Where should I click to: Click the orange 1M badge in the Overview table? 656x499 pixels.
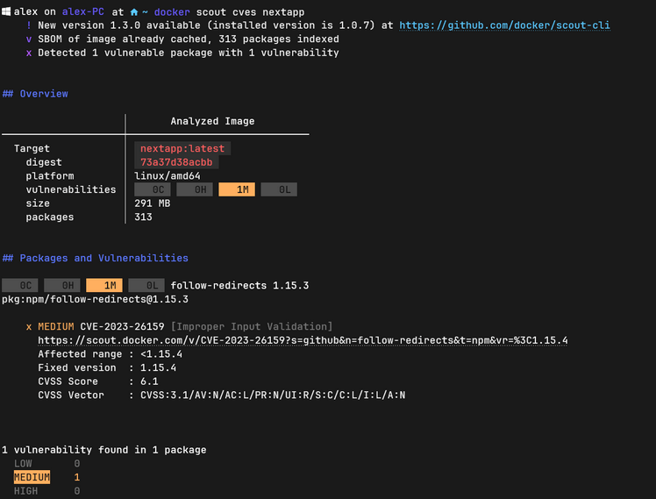tap(237, 189)
